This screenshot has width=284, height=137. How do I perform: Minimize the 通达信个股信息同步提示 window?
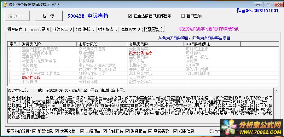[x=258, y=5]
